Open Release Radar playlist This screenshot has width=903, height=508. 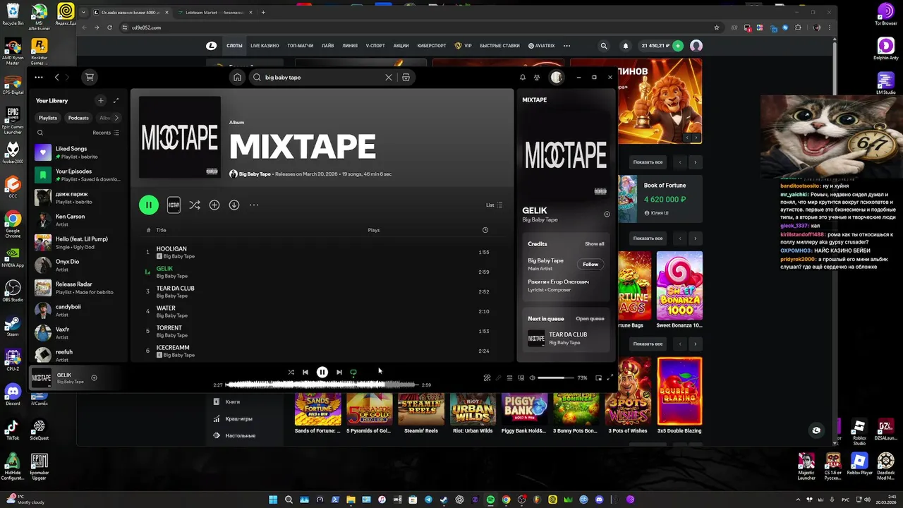pyautogui.click(x=79, y=288)
